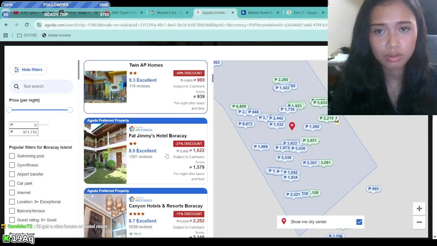Go back to the previous page

click(x=6, y=25)
